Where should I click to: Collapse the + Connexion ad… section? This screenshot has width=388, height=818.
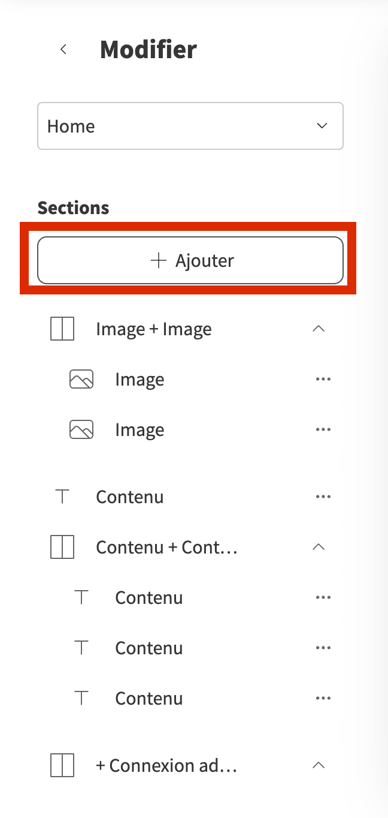tap(319, 765)
